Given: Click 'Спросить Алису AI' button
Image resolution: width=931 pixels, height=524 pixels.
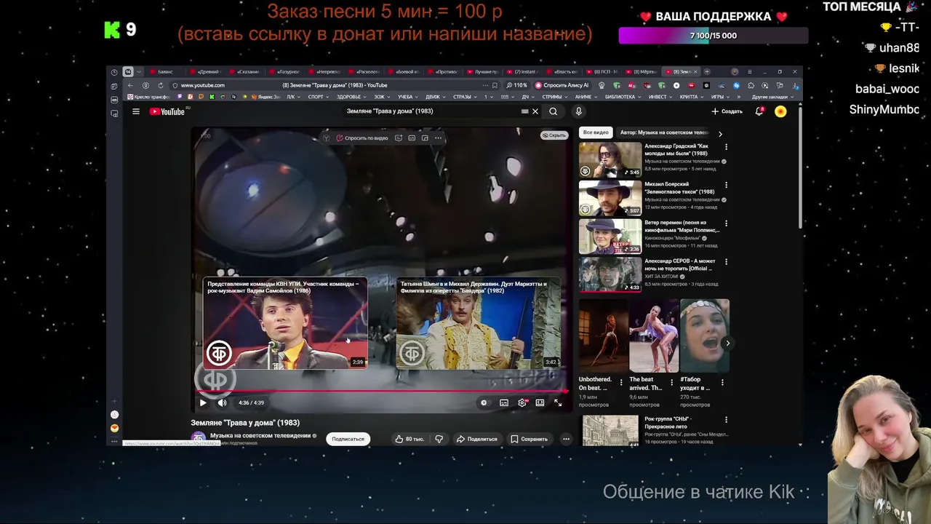Looking at the screenshot, I should point(562,85).
